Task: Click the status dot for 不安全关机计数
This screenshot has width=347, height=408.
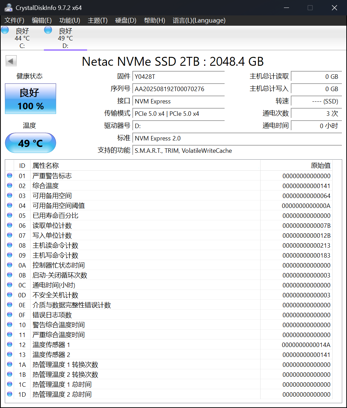Action: 10,295
